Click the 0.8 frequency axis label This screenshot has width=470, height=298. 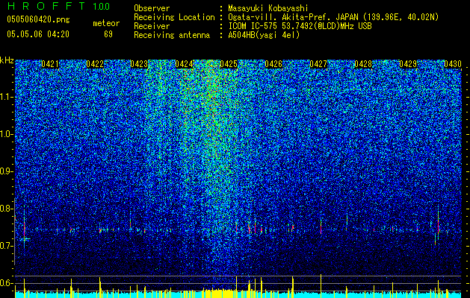click(7, 209)
